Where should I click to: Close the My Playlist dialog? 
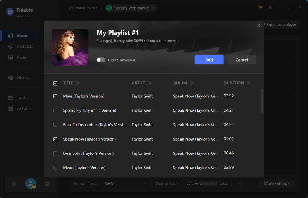[258, 25]
